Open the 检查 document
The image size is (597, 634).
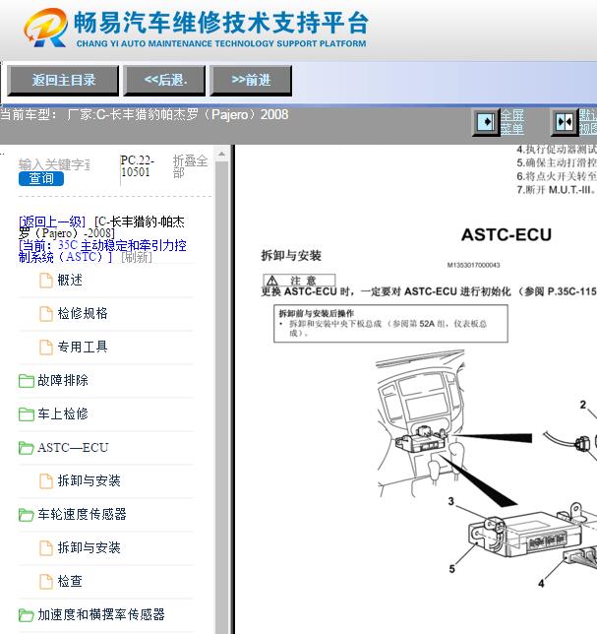[70, 582]
